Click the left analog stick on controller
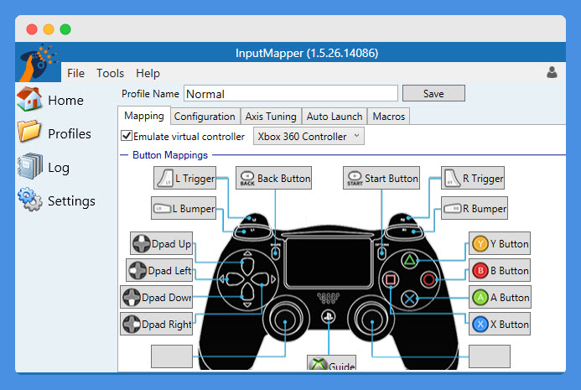 (285, 320)
